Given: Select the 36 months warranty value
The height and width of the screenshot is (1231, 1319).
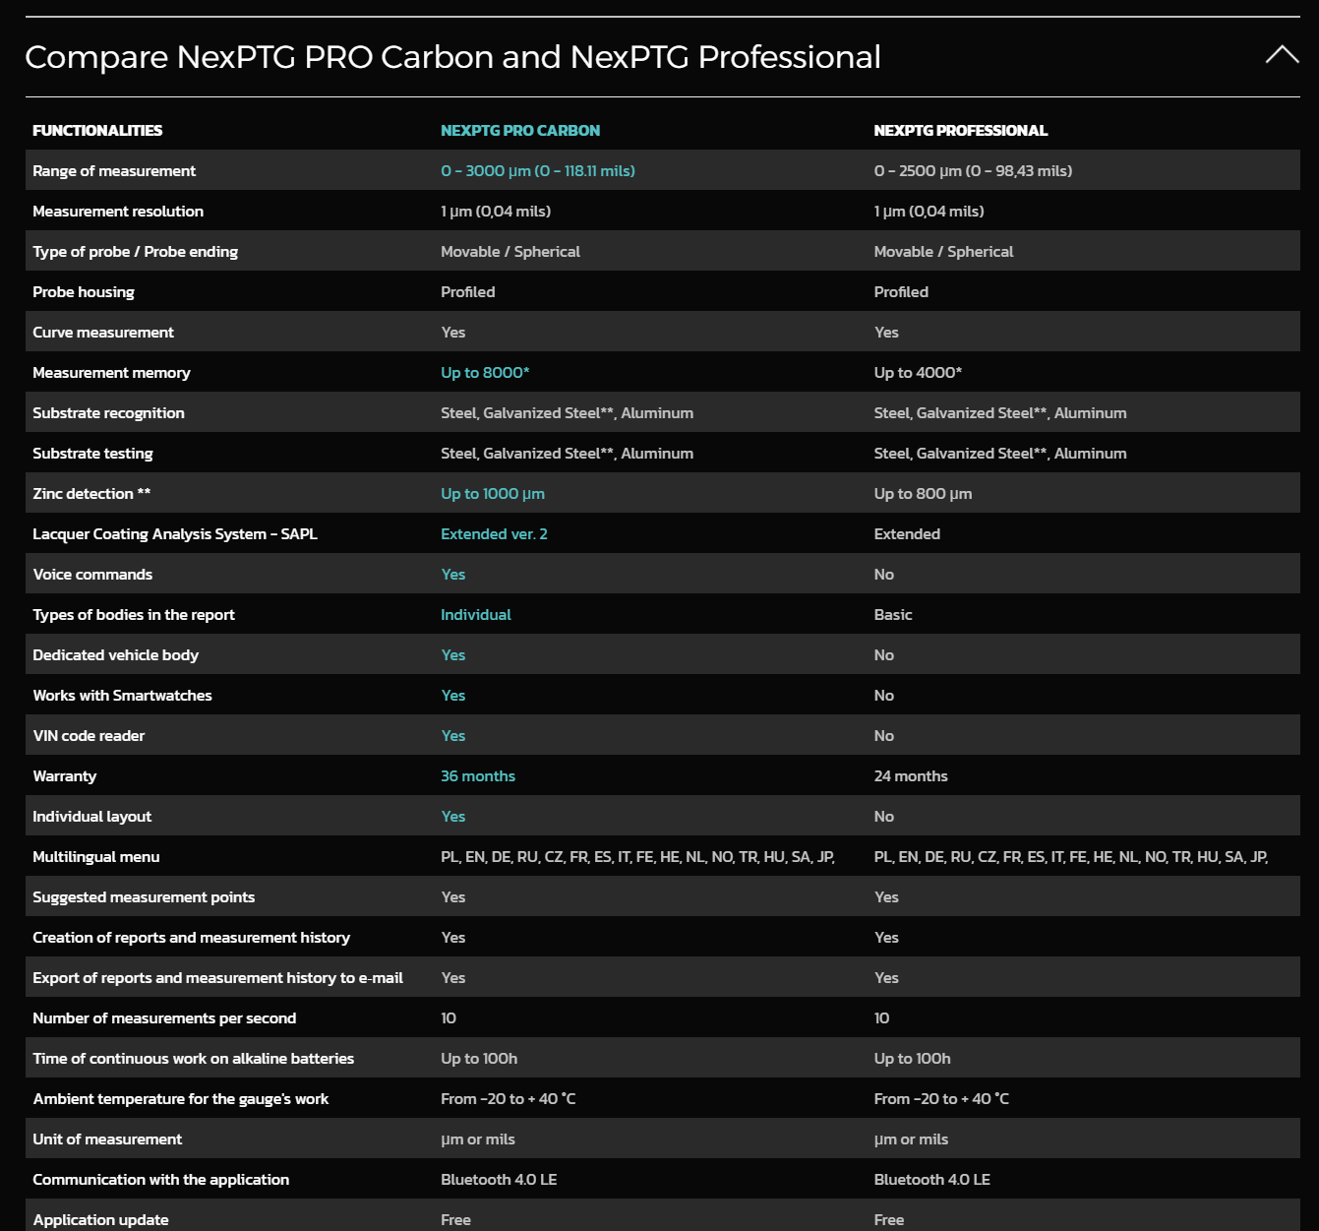Looking at the screenshot, I should pyautogui.click(x=477, y=776).
